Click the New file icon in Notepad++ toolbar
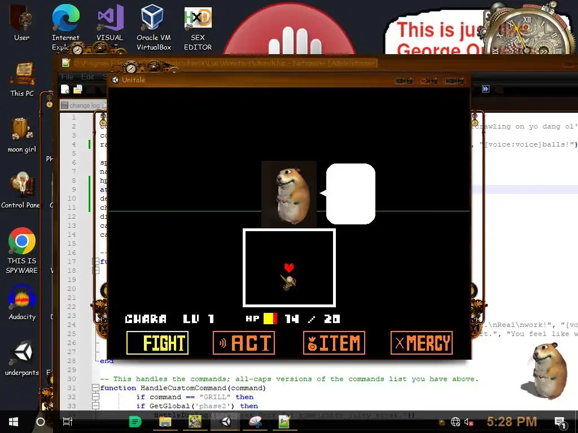This screenshot has height=433, width=578. pyautogui.click(x=65, y=89)
